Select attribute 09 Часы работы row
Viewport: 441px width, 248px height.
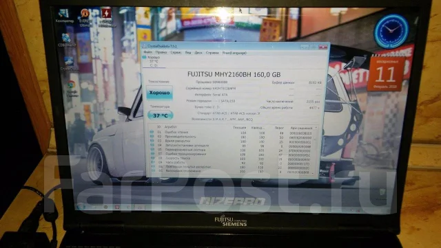click(x=232, y=162)
